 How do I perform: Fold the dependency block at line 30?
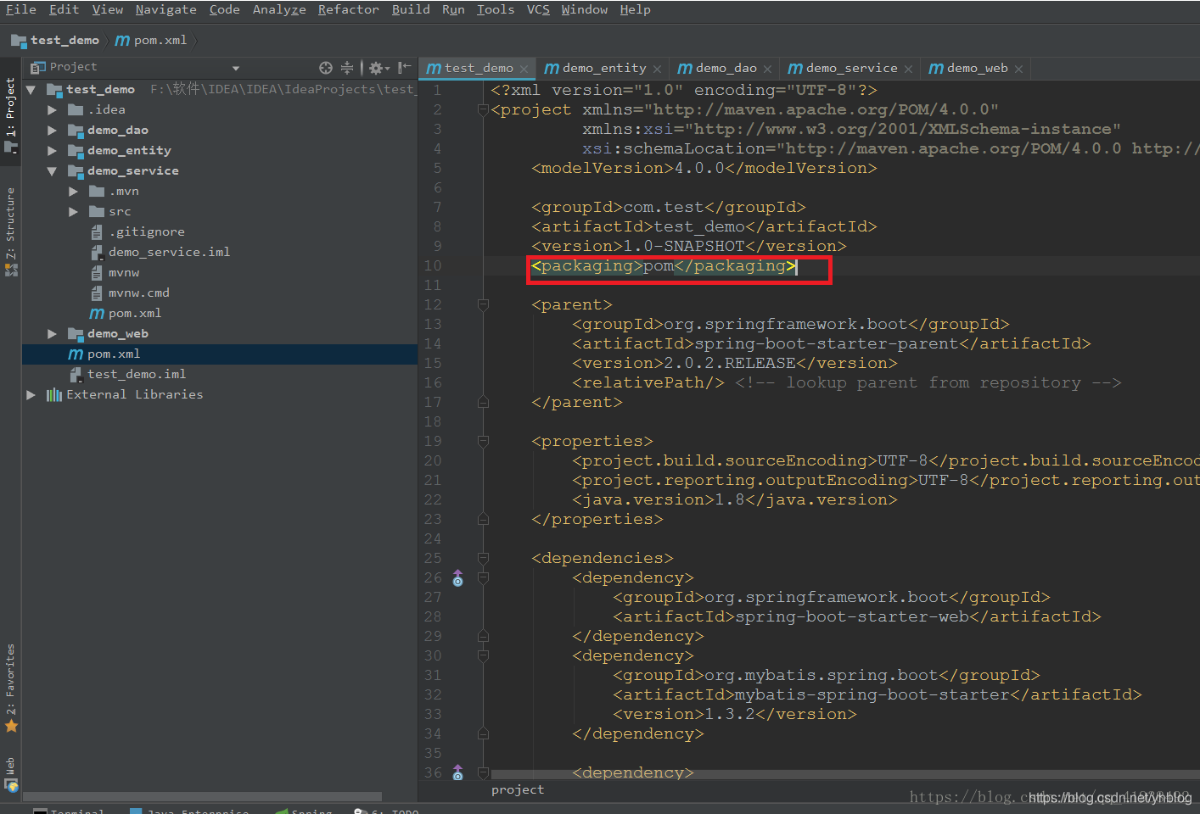(x=483, y=656)
